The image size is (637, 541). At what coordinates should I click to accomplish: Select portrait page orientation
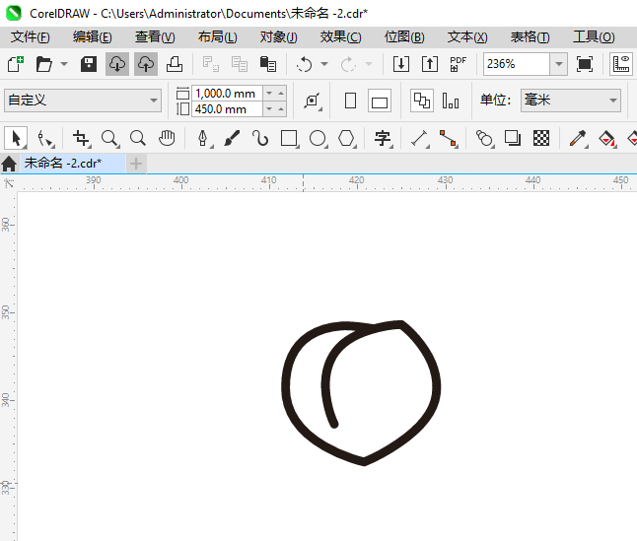350,101
